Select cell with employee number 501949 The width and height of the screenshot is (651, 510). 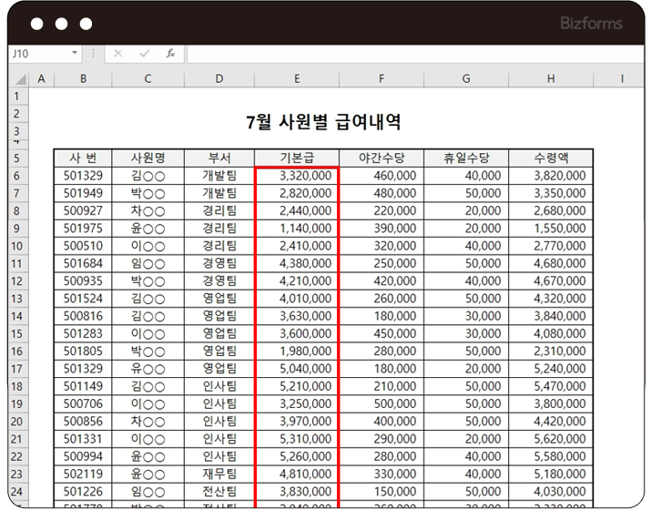click(x=83, y=193)
